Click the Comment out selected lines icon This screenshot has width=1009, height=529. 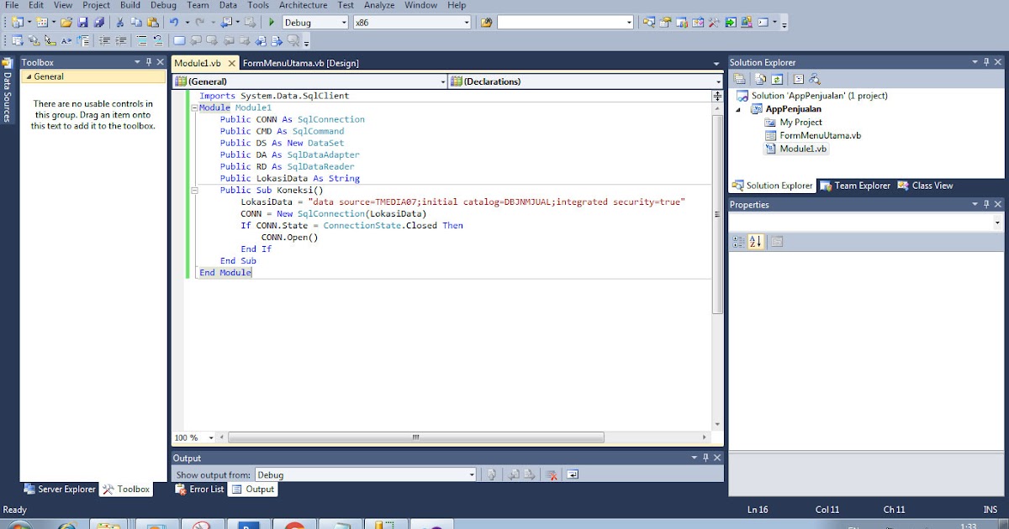(x=141, y=40)
